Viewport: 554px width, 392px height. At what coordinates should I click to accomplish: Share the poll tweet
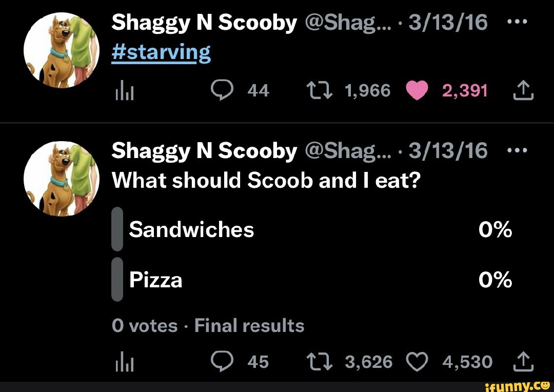pos(523,361)
